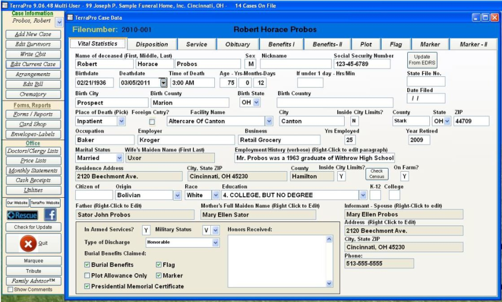Enable Plot Allowance Only checkbox
The image size is (502, 302).
pos(87,275)
